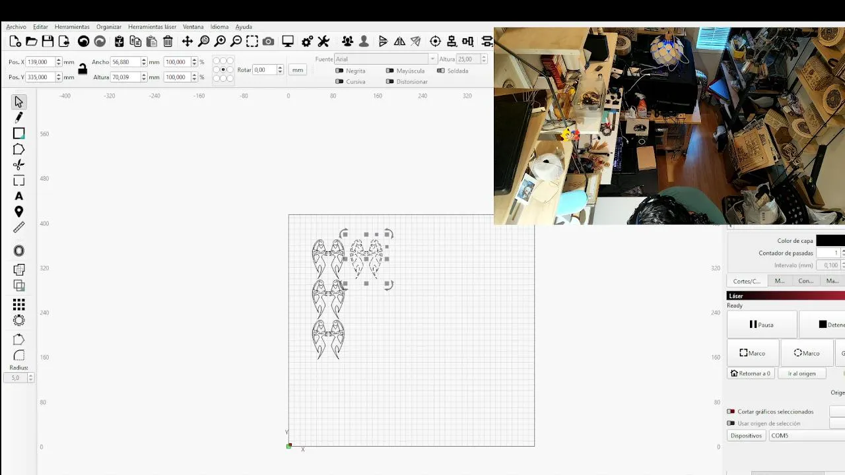Click the Frame selection dashed-rectangle icon
The height and width of the screenshot is (475, 845).
point(252,42)
